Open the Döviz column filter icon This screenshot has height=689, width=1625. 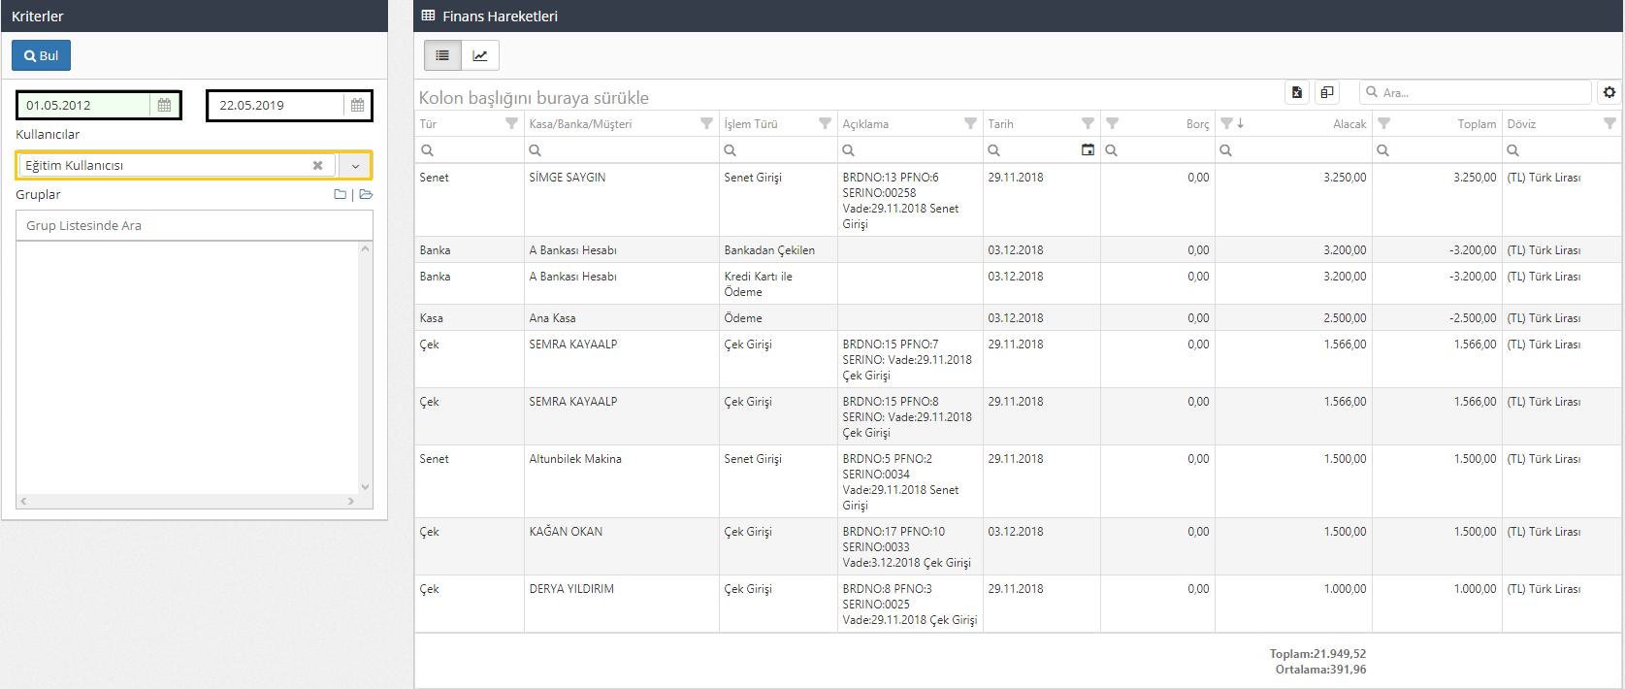[x=1609, y=124]
